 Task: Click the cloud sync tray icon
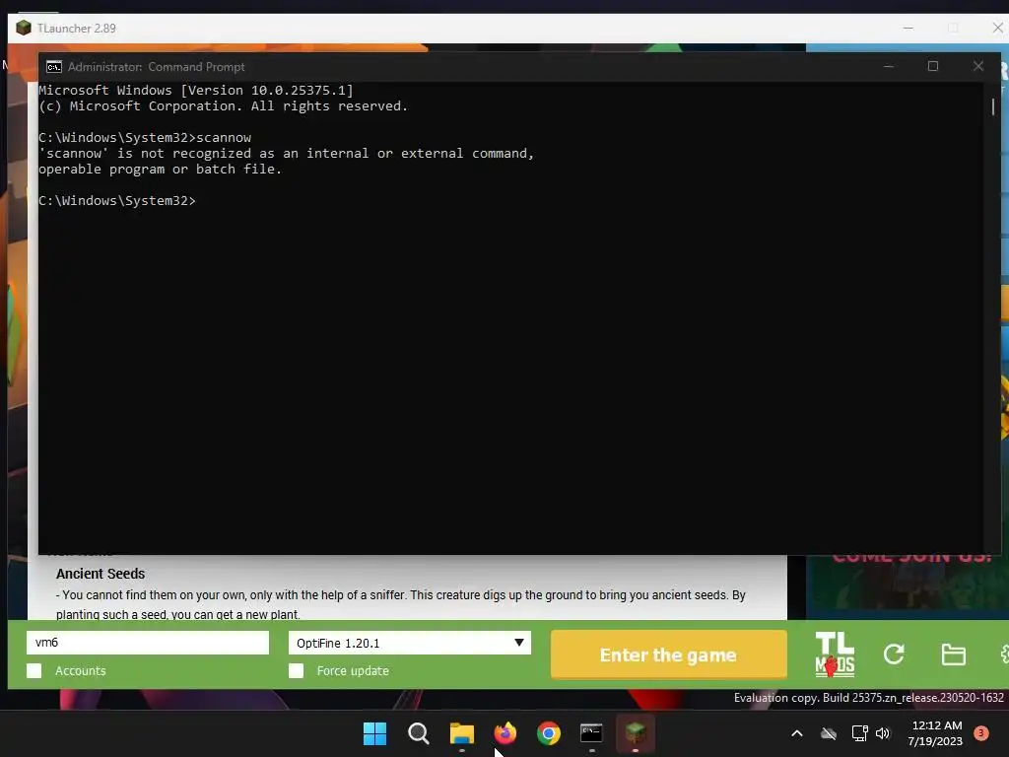click(x=829, y=733)
